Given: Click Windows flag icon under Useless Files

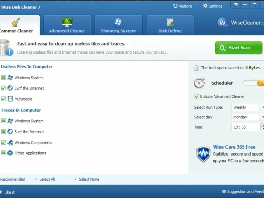Looking at the screenshot, I should coord(10,78).
